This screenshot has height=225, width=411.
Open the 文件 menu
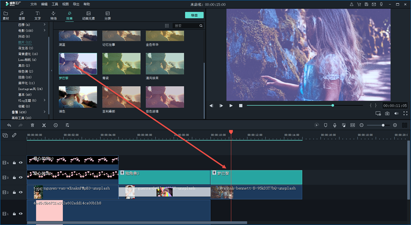click(x=33, y=4)
